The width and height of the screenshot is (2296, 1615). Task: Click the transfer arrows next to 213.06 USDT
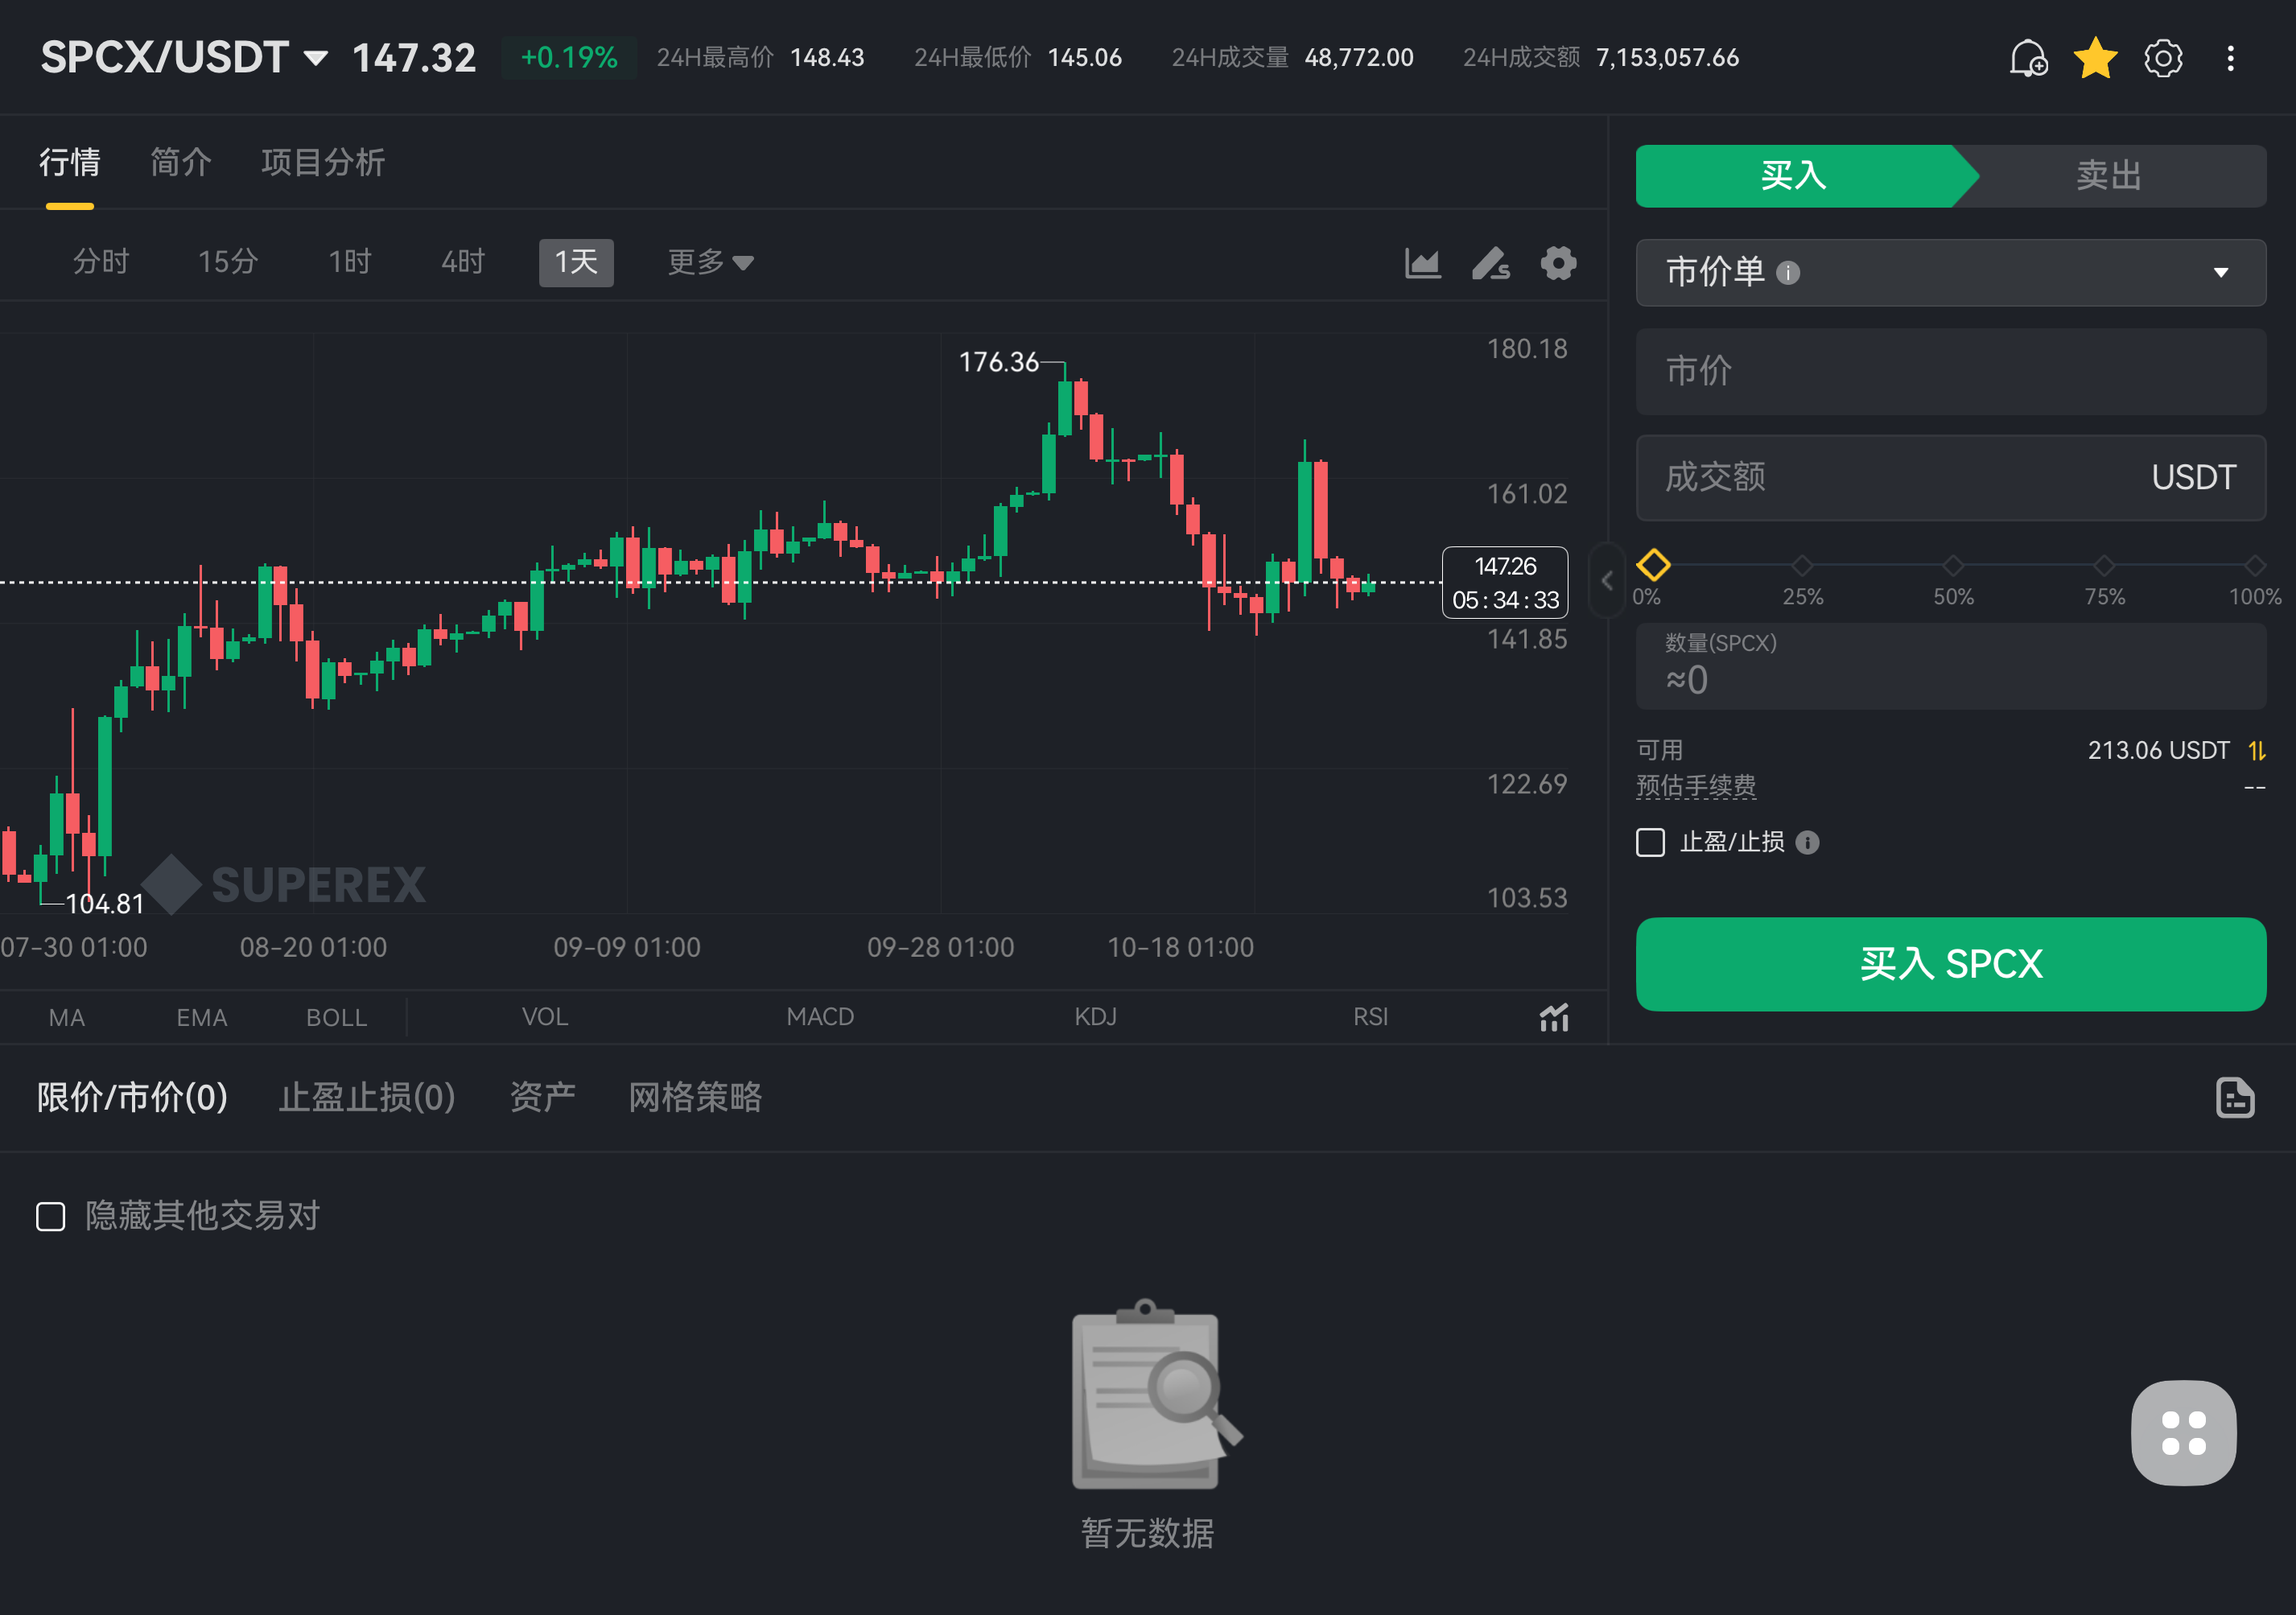[2256, 750]
